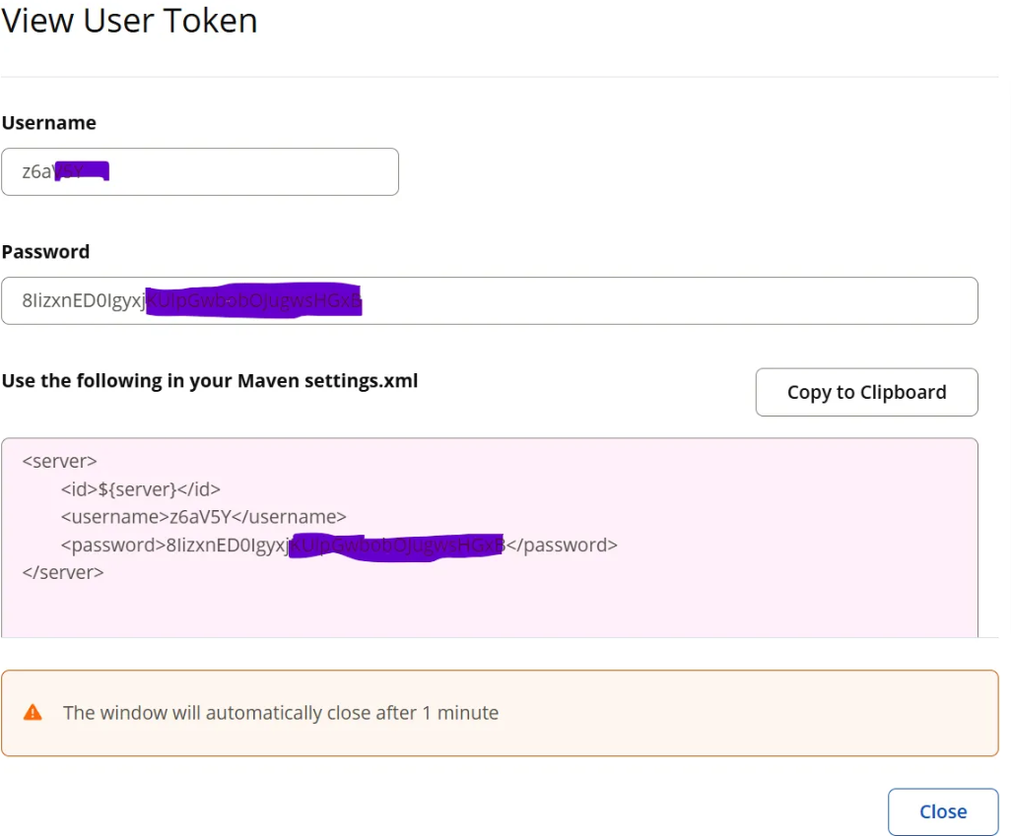Click the closing </server> tag line
The height and width of the screenshot is (836, 1011).
tap(62, 572)
